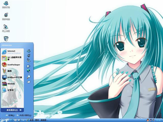Click 关闭计算机 (Shut Down) button
Image resolution: width=163 pixels, height=122 pixels.
[x=24, y=115]
